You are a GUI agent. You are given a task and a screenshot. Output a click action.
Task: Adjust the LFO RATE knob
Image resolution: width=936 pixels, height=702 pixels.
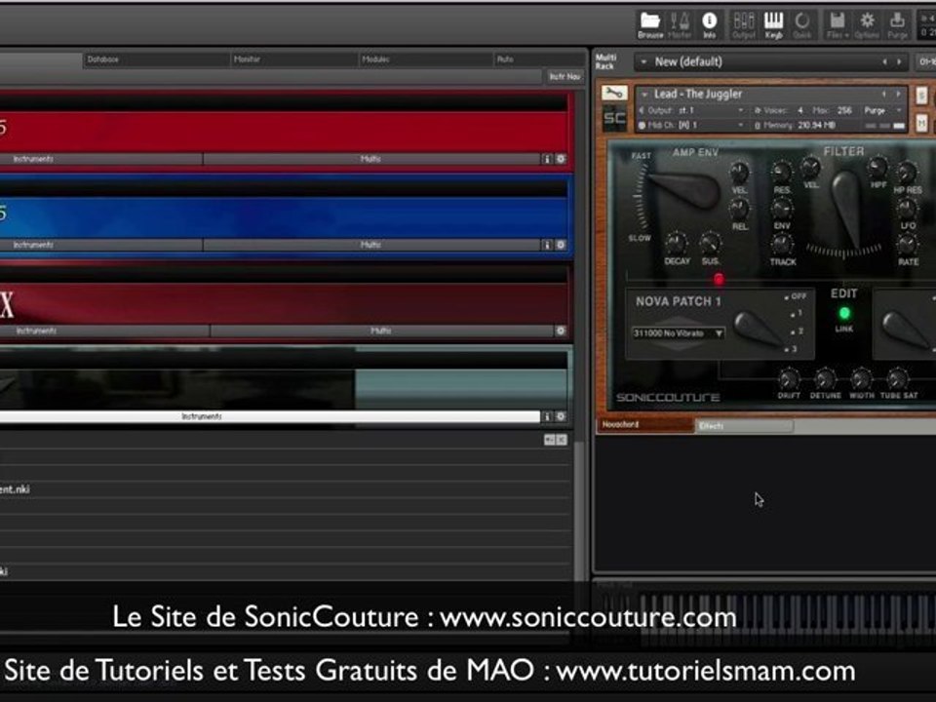coord(908,244)
